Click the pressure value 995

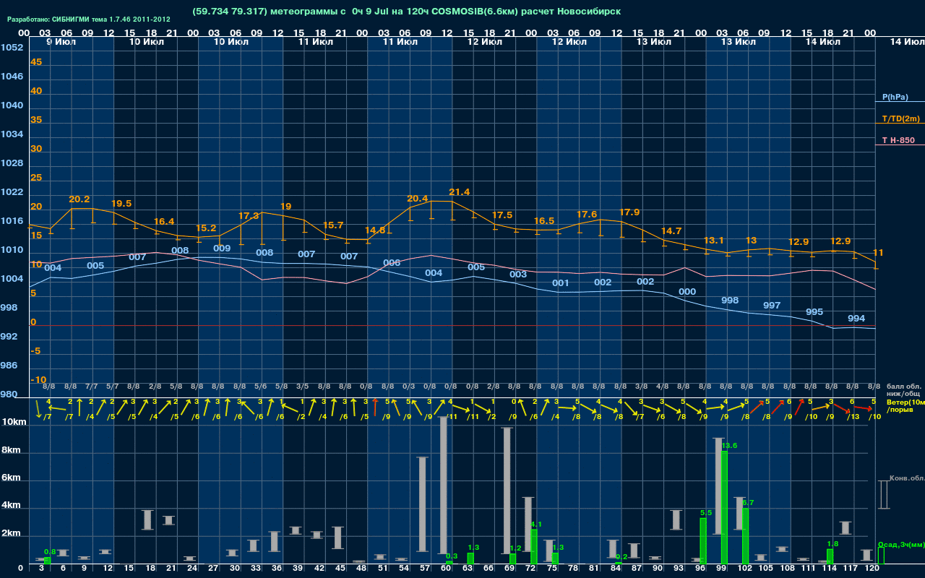tap(814, 312)
